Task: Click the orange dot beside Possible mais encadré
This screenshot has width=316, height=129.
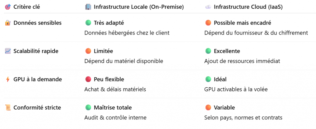Action: [x=208, y=23]
